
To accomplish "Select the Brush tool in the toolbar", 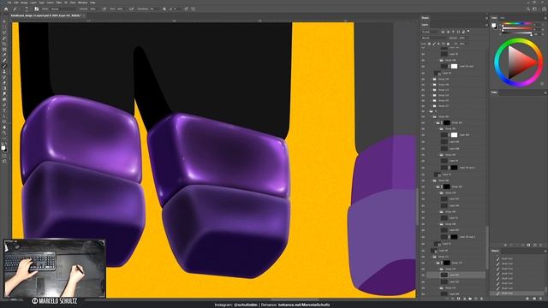I will [4, 66].
